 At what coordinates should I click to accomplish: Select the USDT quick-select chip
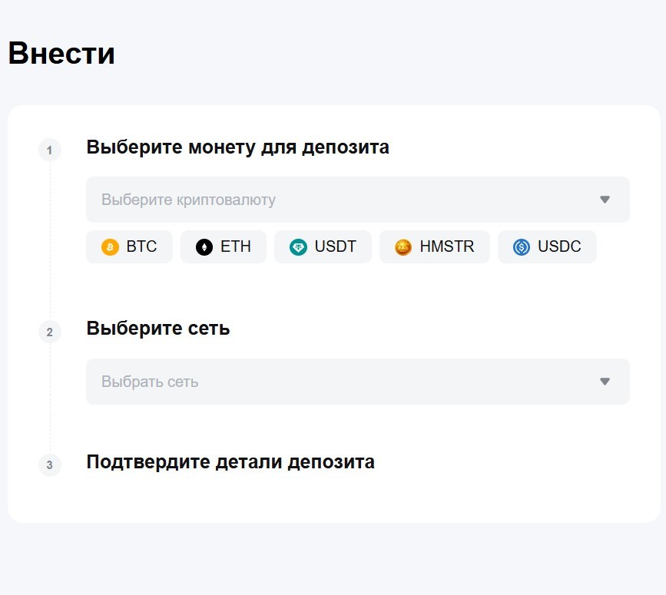pyautogui.click(x=323, y=246)
